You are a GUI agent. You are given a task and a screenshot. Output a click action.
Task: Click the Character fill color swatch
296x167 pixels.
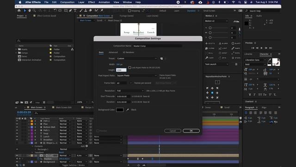coord(275,61)
